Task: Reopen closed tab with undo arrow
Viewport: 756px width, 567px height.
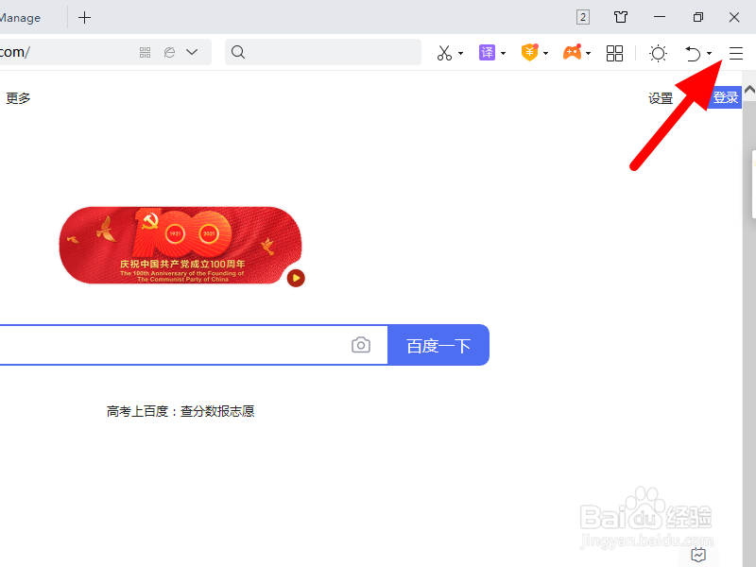Action: pyautogui.click(x=692, y=54)
